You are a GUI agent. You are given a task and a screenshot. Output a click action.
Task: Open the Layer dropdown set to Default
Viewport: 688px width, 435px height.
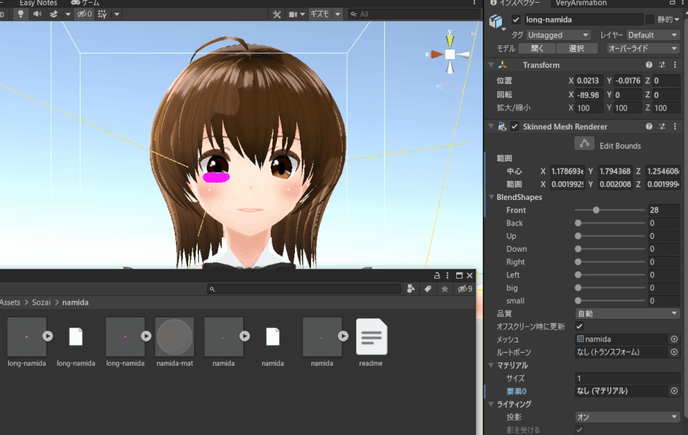pos(652,34)
